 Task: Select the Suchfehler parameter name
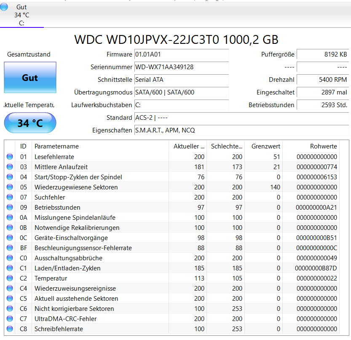point(50,197)
